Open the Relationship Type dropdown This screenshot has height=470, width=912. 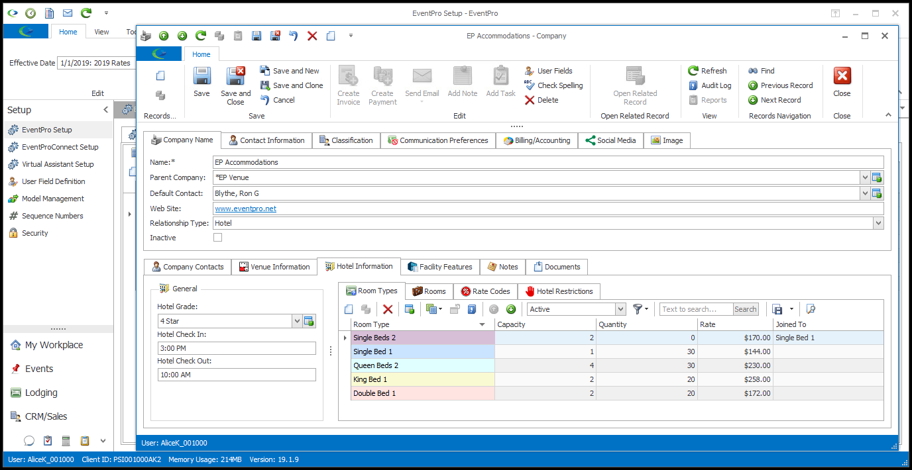[879, 224]
